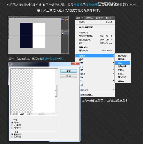Choose the highlighted 风... submenu entry
This screenshot has width=143, height=144.
click(x=123, y=63)
